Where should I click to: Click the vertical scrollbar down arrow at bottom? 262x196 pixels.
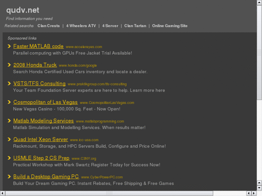click(x=259, y=188)
